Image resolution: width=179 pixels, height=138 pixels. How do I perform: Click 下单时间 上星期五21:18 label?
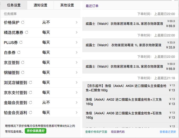point(156,78)
